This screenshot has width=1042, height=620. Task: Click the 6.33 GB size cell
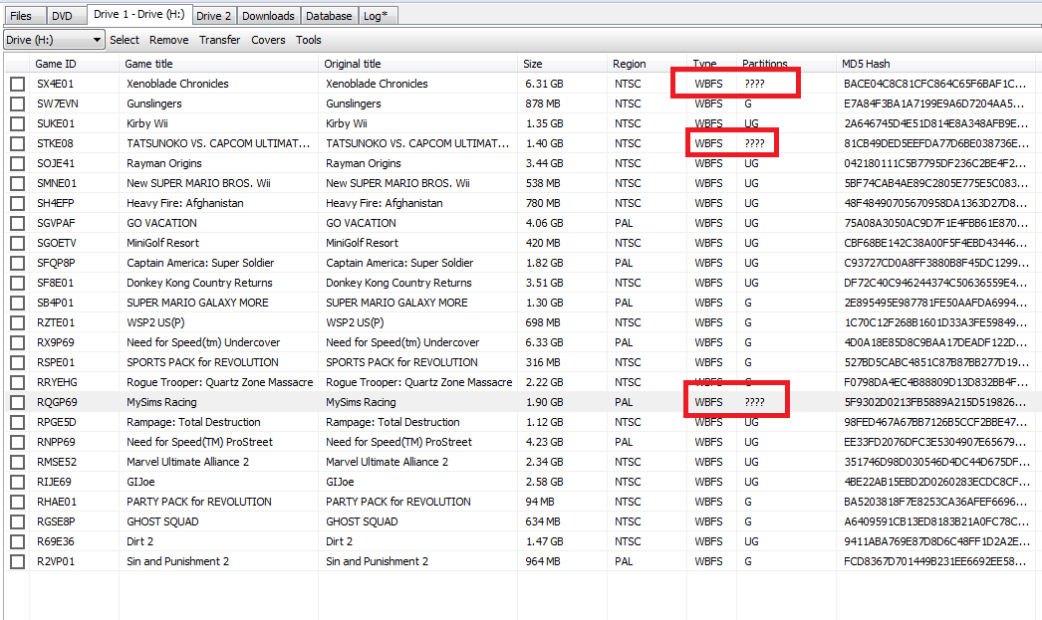coord(544,342)
